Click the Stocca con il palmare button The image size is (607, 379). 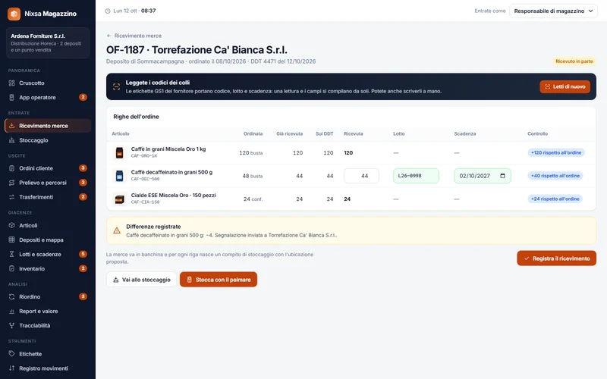coord(219,280)
